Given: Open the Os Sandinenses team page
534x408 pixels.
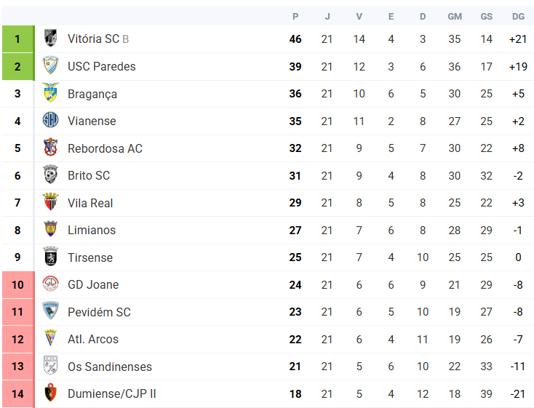Looking at the screenshot, I should [110, 367].
